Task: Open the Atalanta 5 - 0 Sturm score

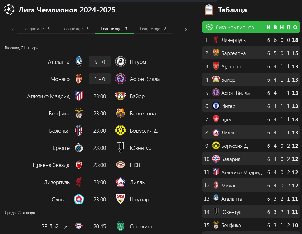Action: click(100, 62)
